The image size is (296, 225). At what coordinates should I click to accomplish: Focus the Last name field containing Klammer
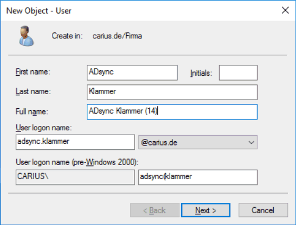[172, 92]
